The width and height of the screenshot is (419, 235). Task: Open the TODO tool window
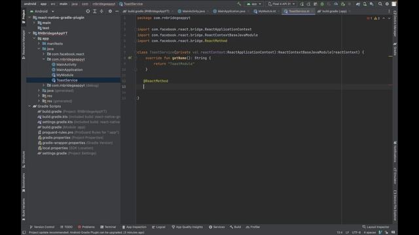pyautogui.click(x=66, y=227)
